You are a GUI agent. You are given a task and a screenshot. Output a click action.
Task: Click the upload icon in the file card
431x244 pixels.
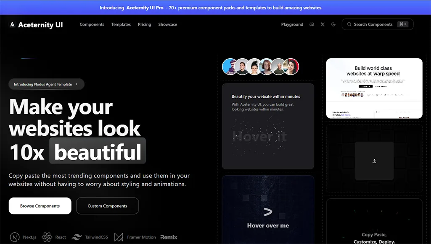point(374,161)
